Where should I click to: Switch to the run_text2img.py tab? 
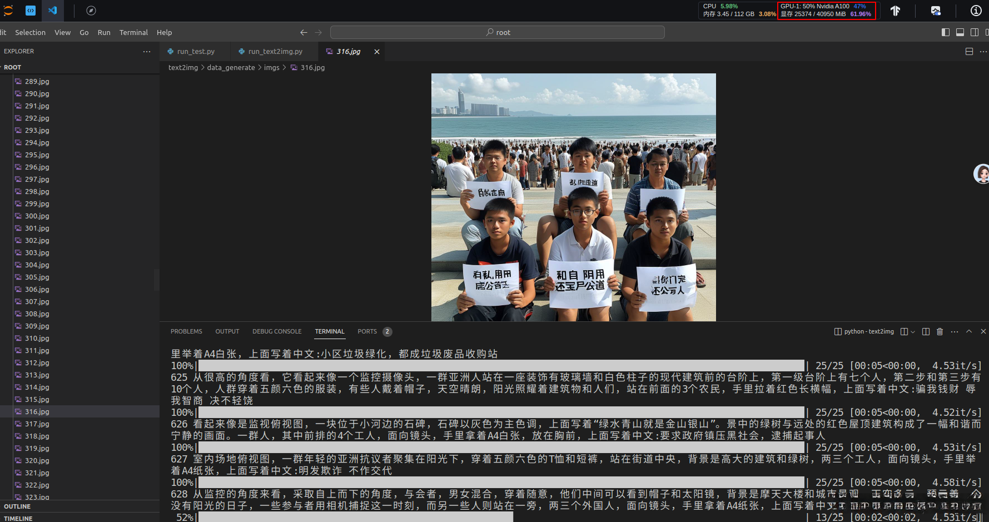[x=275, y=51]
